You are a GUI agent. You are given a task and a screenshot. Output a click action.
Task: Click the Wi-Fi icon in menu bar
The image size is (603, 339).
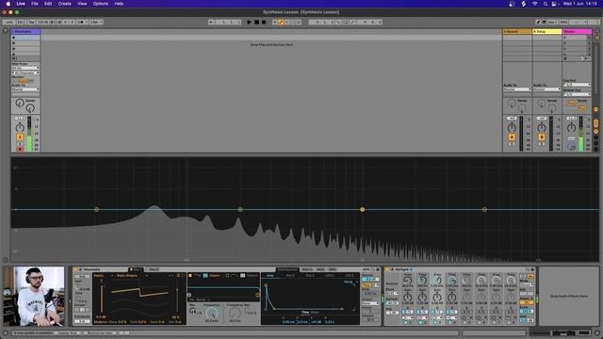coord(535,4)
